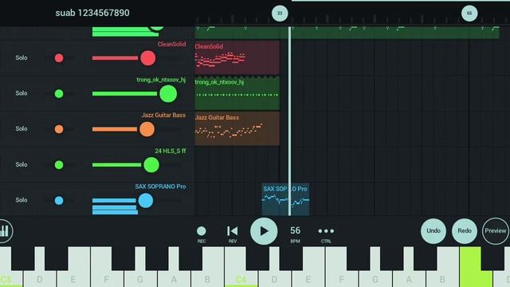Mute CleanSolid track via red dot
Viewport: 510px width, 287px height.
(59, 58)
